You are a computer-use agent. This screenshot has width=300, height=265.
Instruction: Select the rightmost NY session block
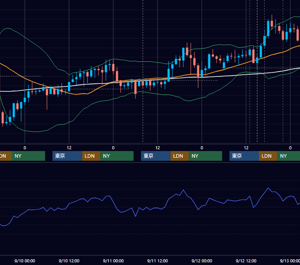(289, 156)
